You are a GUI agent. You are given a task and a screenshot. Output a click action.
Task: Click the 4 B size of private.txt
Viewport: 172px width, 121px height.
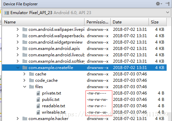click(161, 93)
